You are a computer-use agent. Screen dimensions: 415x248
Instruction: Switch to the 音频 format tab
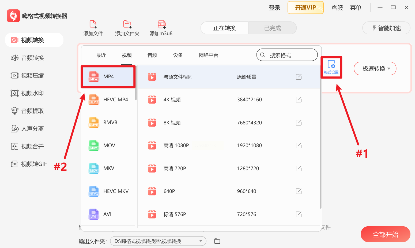(152, 55)
